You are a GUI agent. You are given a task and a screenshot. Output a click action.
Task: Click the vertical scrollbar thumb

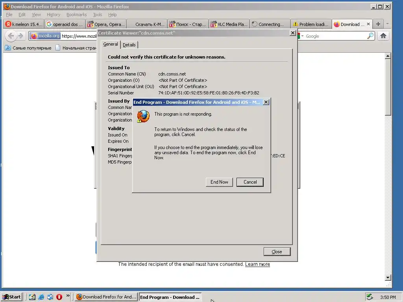coord(388,87)
